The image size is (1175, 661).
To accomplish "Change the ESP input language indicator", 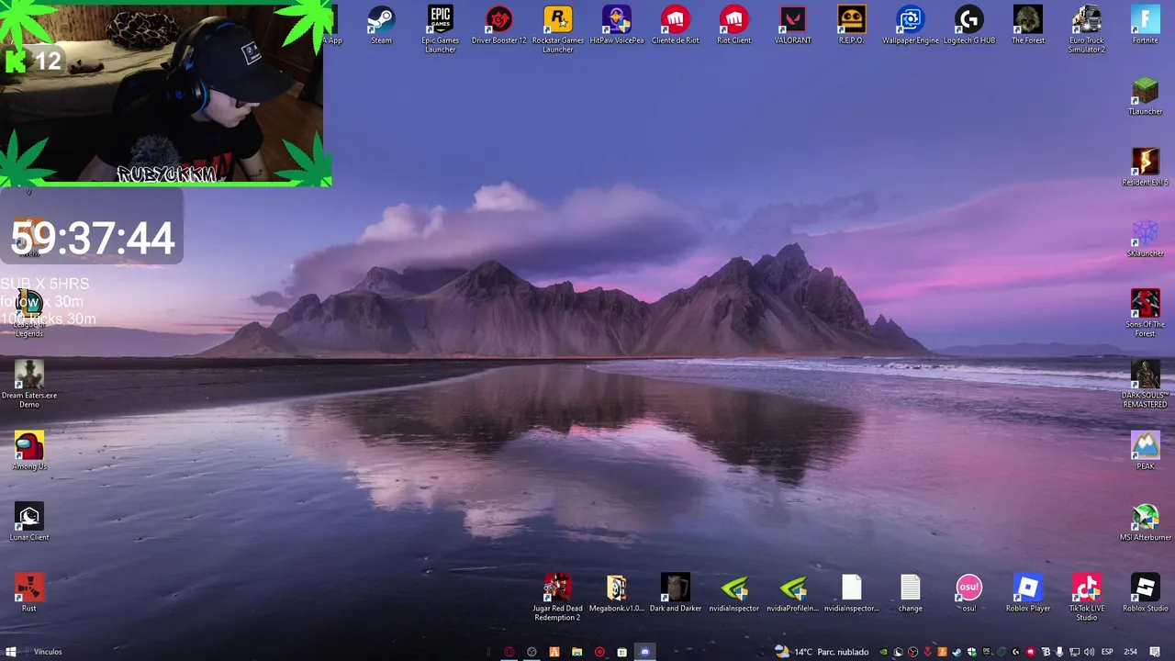I will point(1107,652).
